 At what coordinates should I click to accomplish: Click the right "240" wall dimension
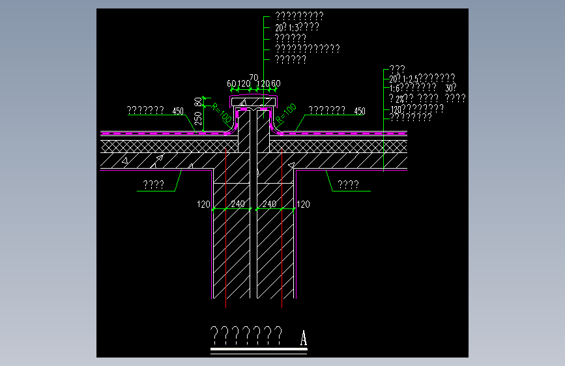tap(269, 204)
